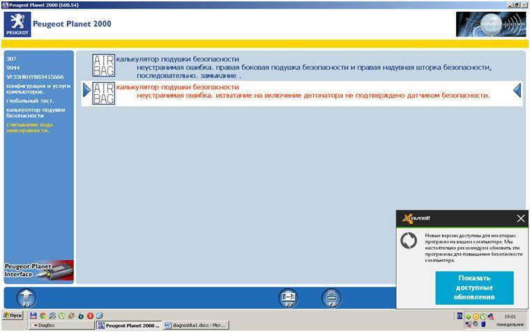This screenshot has height=332, width=530.
Task: Click the F8 print icon
Action: pos(332,297)
